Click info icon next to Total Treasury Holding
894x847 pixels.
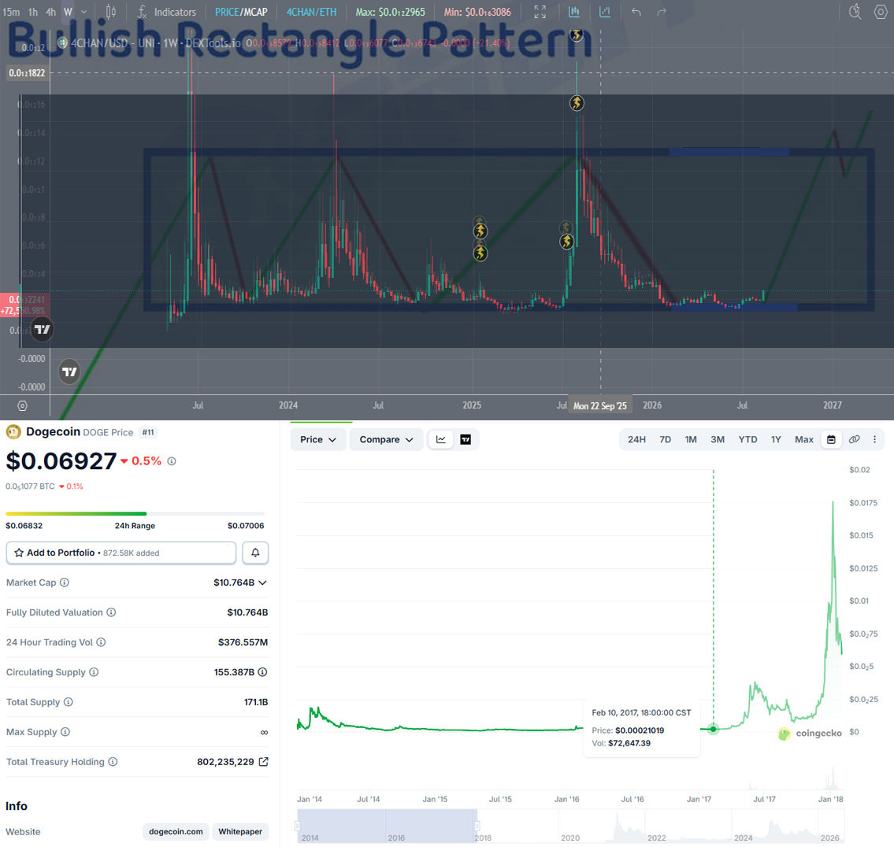[113, 761]
